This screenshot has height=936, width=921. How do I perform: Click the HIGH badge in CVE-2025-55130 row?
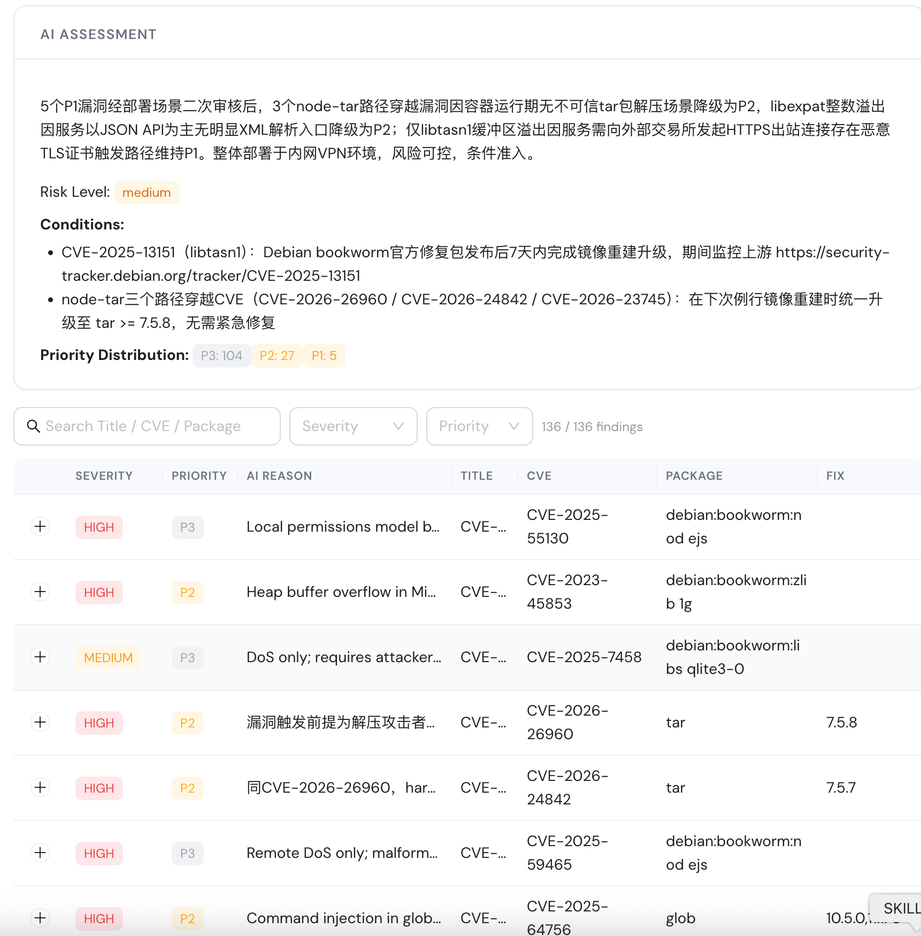99,527
